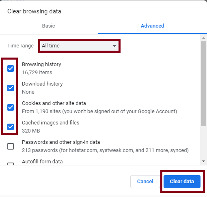Switch to the Basic tab
The image size is (207, 197).
[49, 26]
